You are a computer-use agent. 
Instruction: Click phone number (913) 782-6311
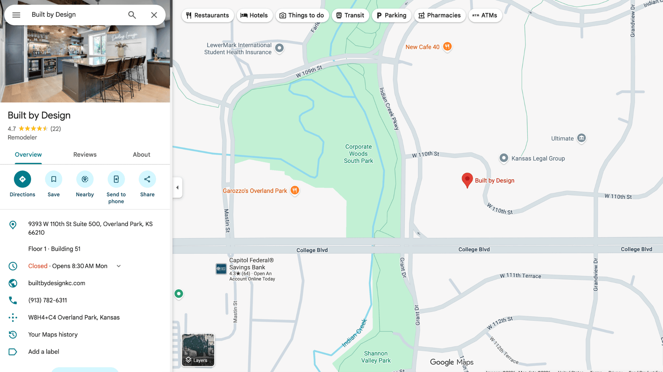coord(48,300)
